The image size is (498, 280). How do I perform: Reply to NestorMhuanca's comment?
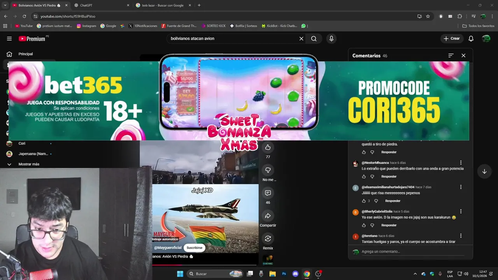point(389,177)
